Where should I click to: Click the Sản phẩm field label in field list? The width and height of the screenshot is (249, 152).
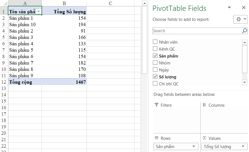169,56
